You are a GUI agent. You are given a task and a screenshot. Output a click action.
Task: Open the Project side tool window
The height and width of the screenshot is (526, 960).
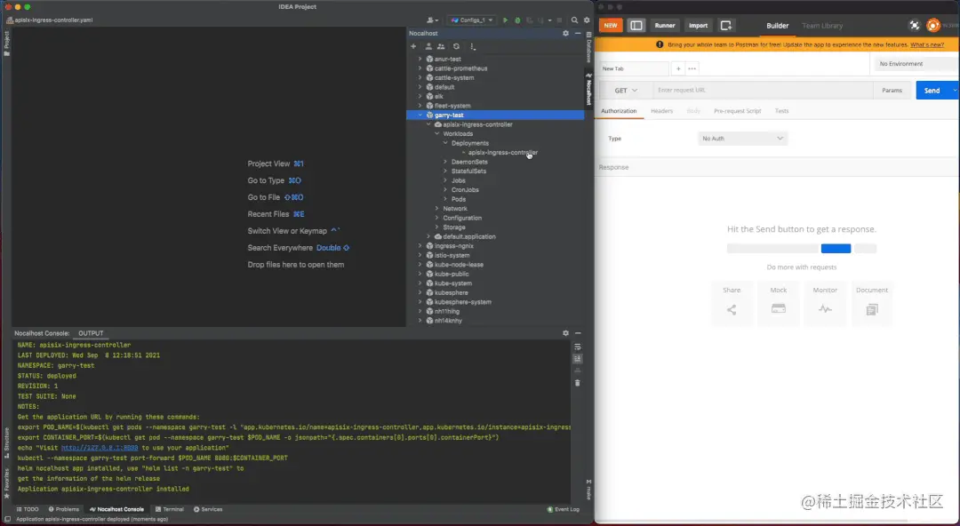[x=7, y=44]
